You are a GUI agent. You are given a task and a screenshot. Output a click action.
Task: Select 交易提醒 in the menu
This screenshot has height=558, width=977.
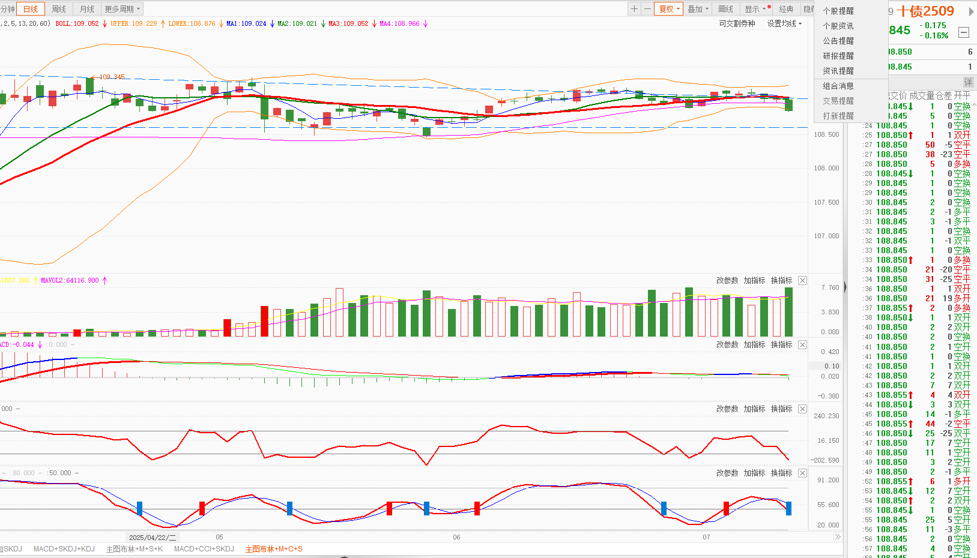[838, 101]
